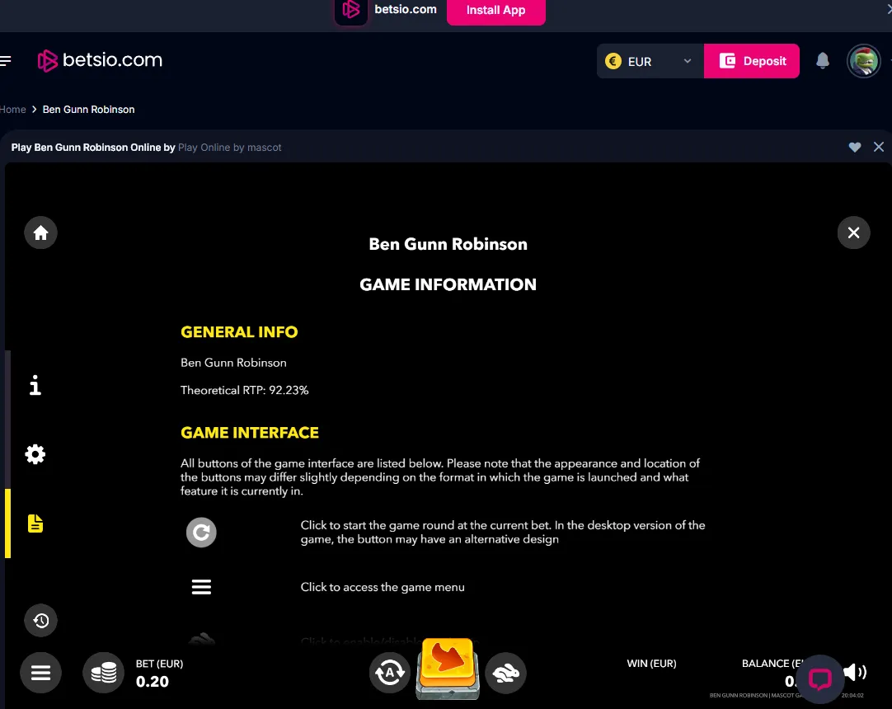Open the user profile avatar

pyautogui.click(x=863, y=61)
